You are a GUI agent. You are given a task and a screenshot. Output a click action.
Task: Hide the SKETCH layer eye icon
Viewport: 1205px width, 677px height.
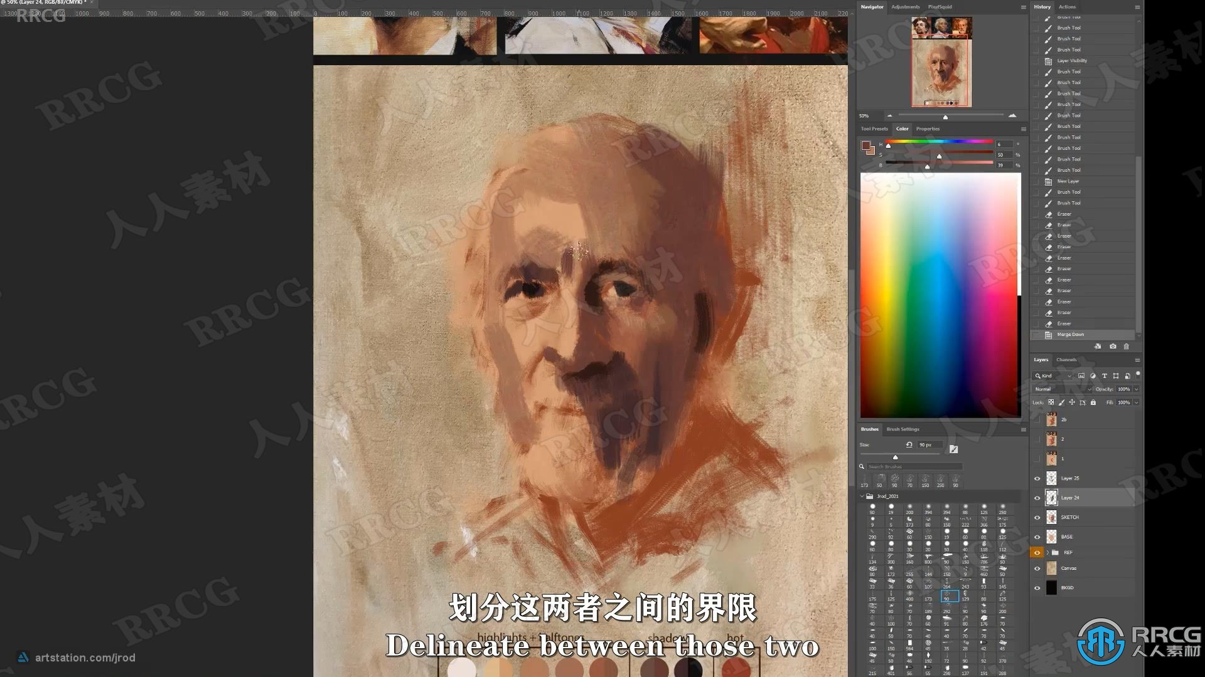[1037, 517]
